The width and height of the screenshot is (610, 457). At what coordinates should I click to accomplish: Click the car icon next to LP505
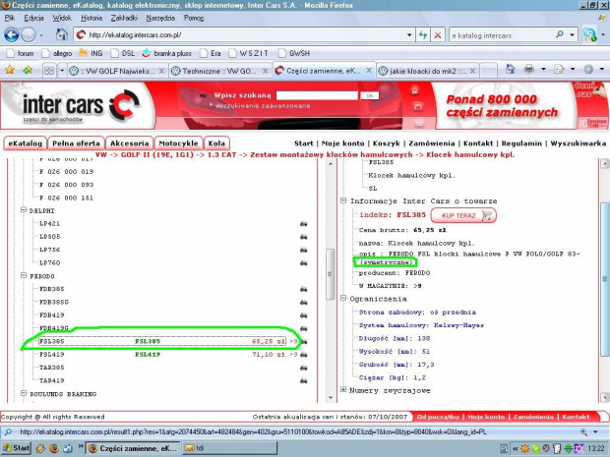pos(303,237)
